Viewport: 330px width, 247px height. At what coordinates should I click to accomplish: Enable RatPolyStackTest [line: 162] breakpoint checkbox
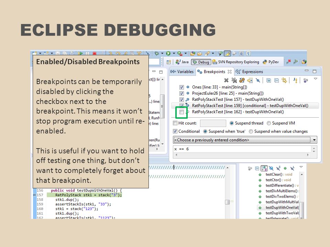pos(181,112)
